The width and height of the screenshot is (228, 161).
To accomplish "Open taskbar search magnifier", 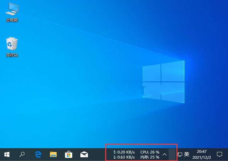I will coord(22,154).
